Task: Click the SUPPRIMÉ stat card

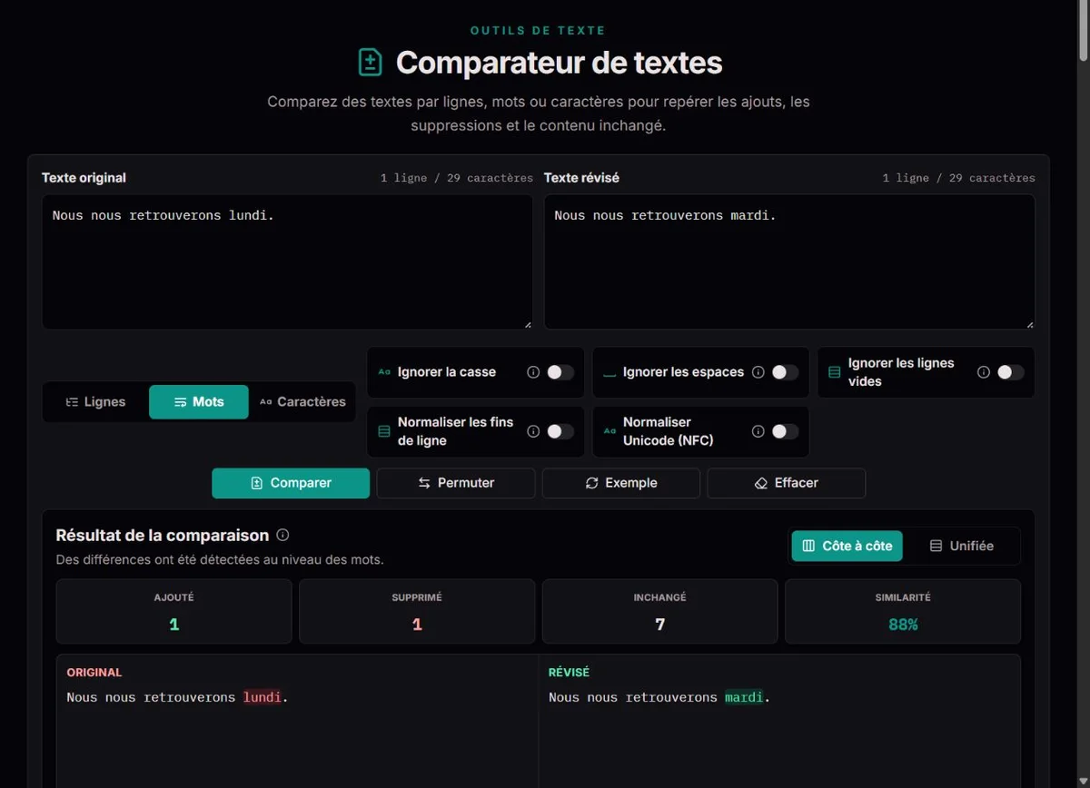Action: tap(417, 611)
